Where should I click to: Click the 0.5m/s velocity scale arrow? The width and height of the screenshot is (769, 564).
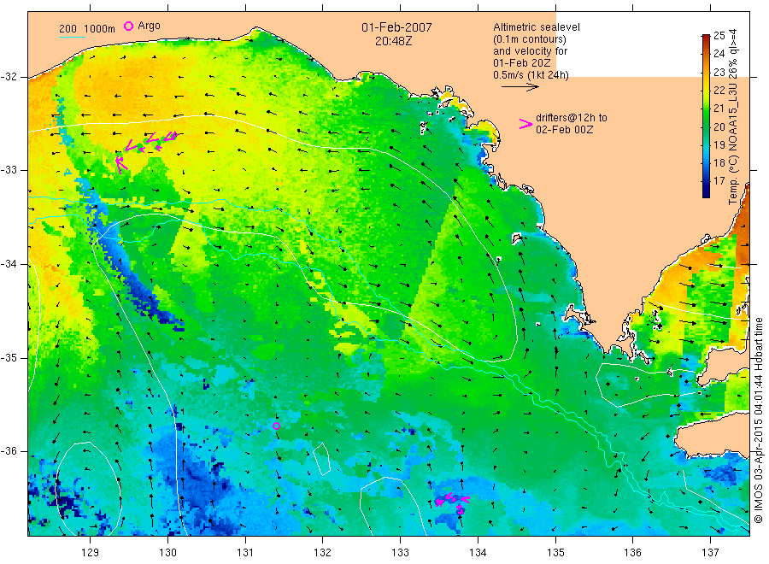[x=520, y=87]
